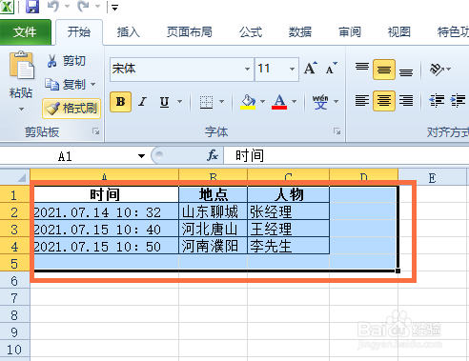Select row 10 header

(14, 350)
